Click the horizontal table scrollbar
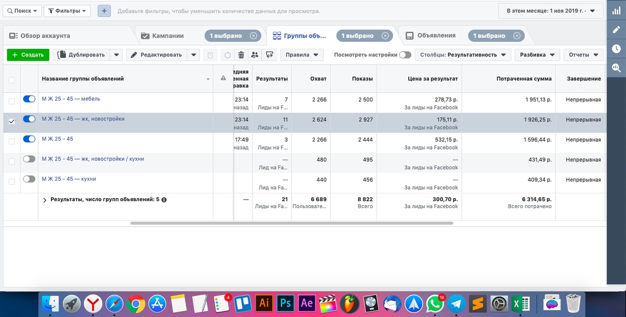 click(x=291, y=223)
